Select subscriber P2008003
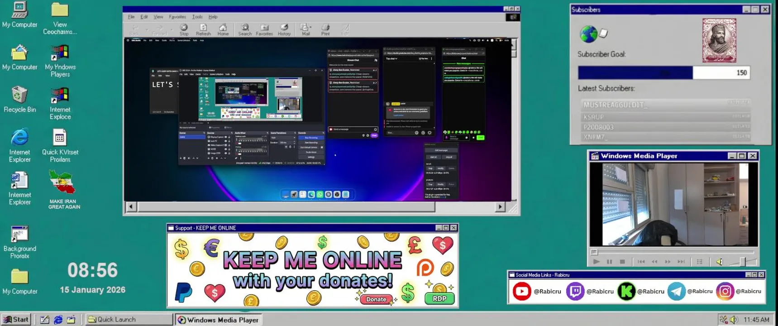Viewport: 778px width, 326px height. click(x=665, y=127)
